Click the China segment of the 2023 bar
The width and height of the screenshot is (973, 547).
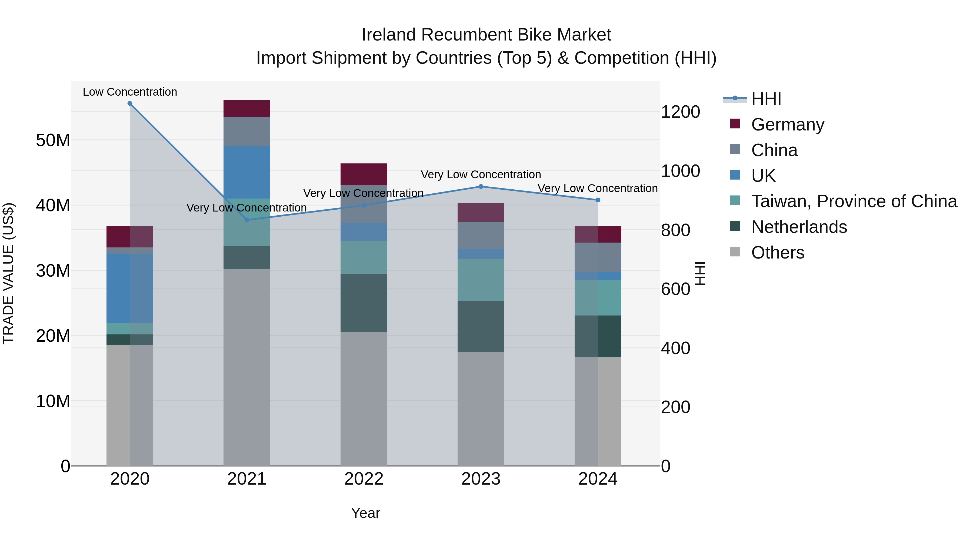tap(481, 236)
